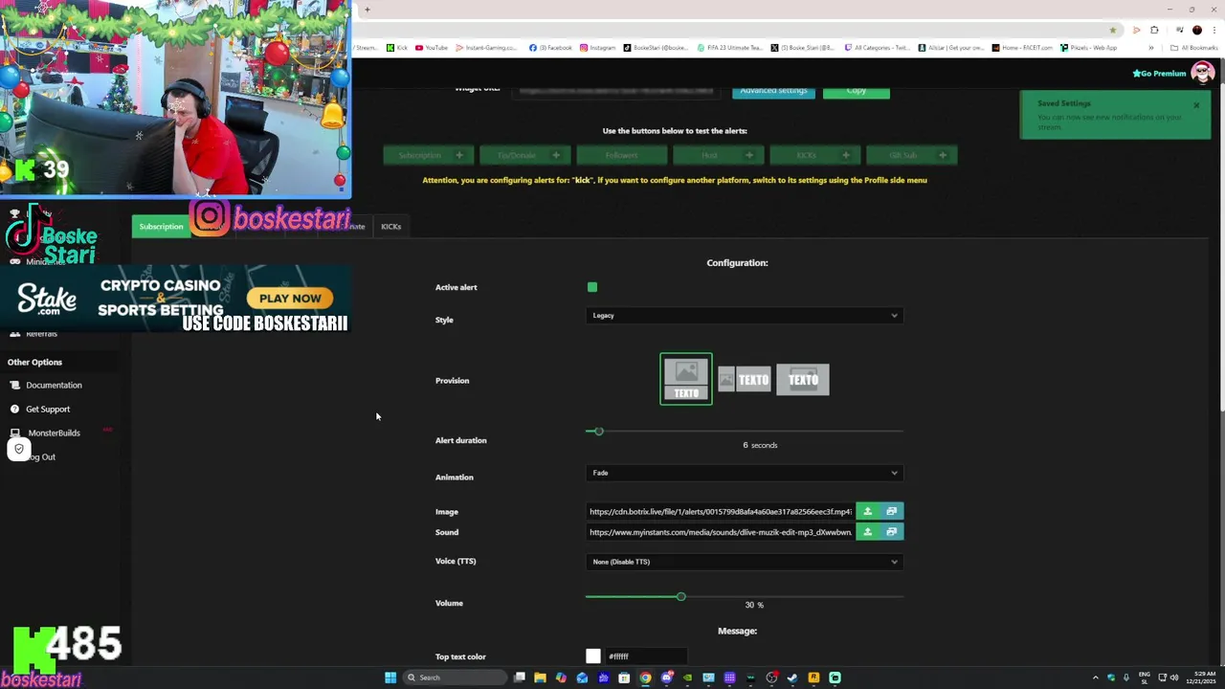This screenshot has height=689, width=1225.
Task: Open gallery for the Sound field
Action: pos(892,532)
